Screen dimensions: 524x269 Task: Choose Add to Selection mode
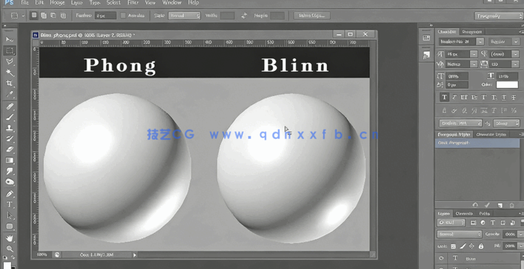point(44,16)
